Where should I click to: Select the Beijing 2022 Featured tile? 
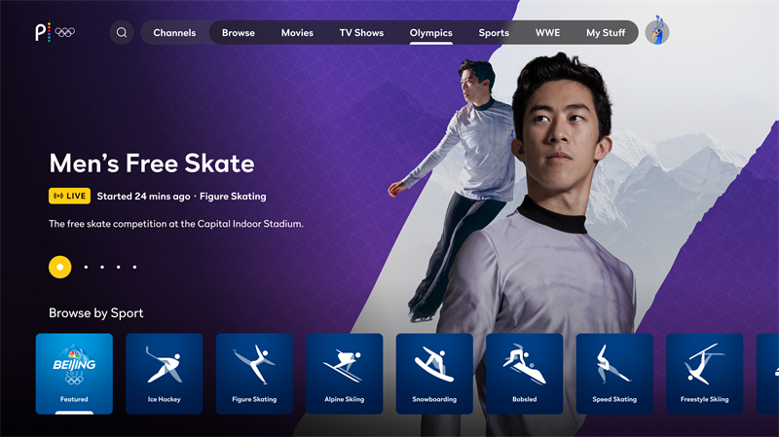pos(74,374)
